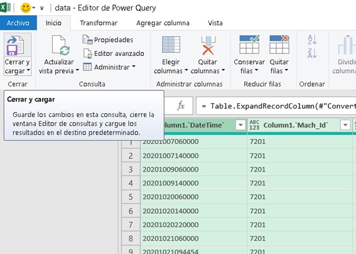Image resolution: width=356 pixels, height=254 pixels.
Task: Click the Quitar columnas icon
Action: coord(208,45)
